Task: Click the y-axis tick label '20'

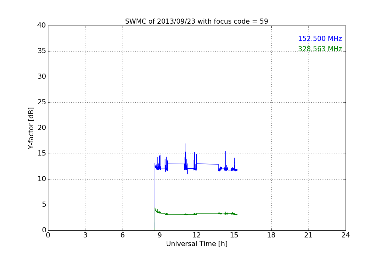Action: pyautogui.click(x=42, y=128)
